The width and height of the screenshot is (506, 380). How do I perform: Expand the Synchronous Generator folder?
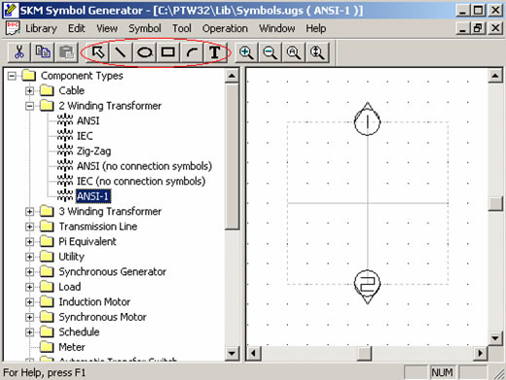[29, 272]
